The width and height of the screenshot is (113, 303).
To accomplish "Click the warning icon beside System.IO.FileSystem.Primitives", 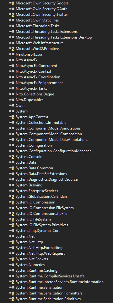I will tap(12, 225).
